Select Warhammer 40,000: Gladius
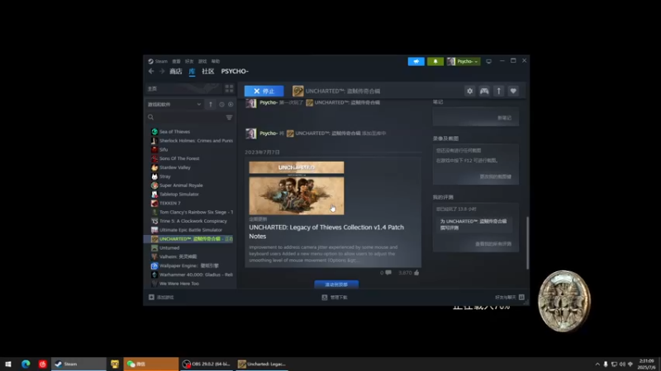This screenshot has width=661, height=371. point(190,275)
